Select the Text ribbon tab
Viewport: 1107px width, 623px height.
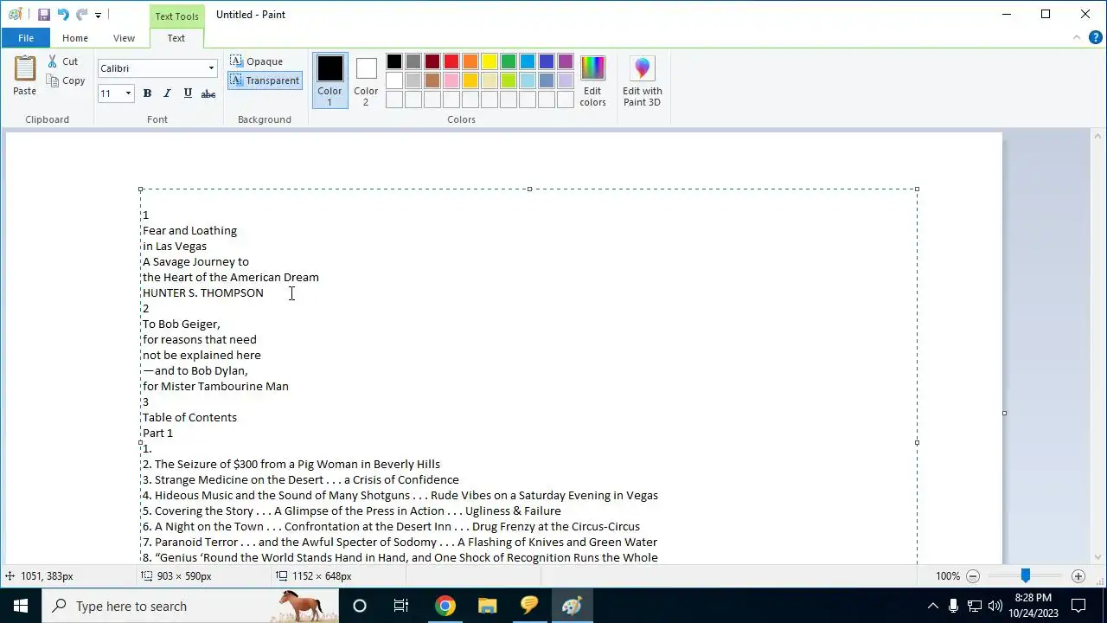coord(176,38)
